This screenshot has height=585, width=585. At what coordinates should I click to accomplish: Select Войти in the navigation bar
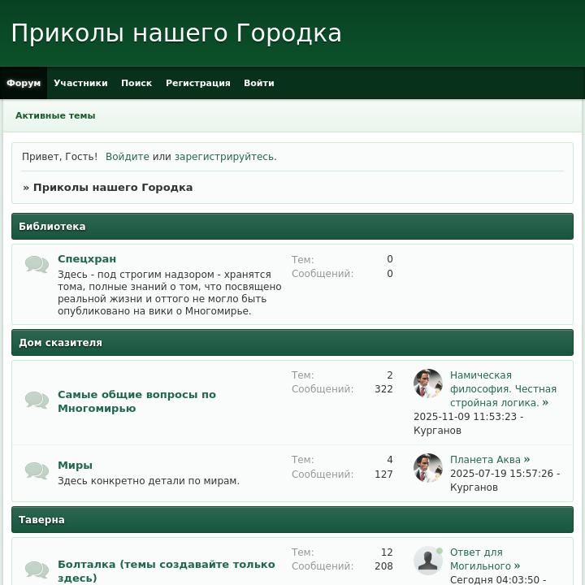(258, 83)
